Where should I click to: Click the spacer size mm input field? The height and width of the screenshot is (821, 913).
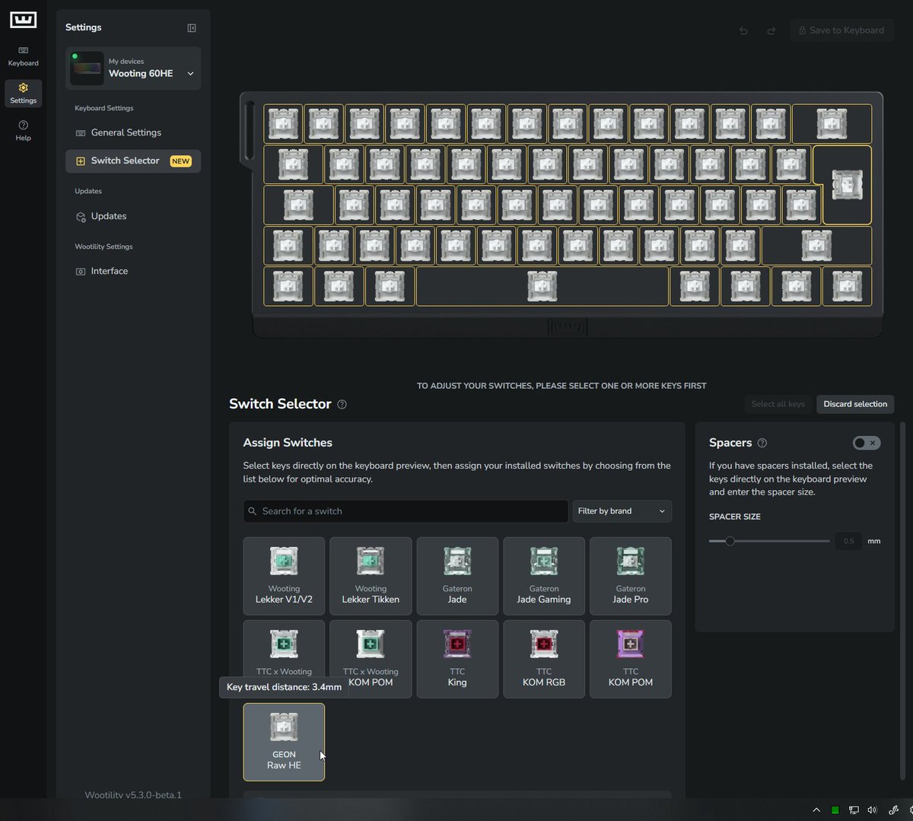(848, 541)
